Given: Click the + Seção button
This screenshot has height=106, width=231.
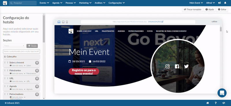Looking at the screenshot, I should pyautogui.click(x=32, y=46).
